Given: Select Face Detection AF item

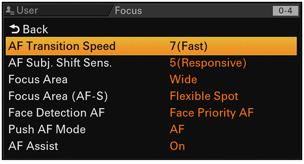Looking at the screenshot, I should coord(56,113).
